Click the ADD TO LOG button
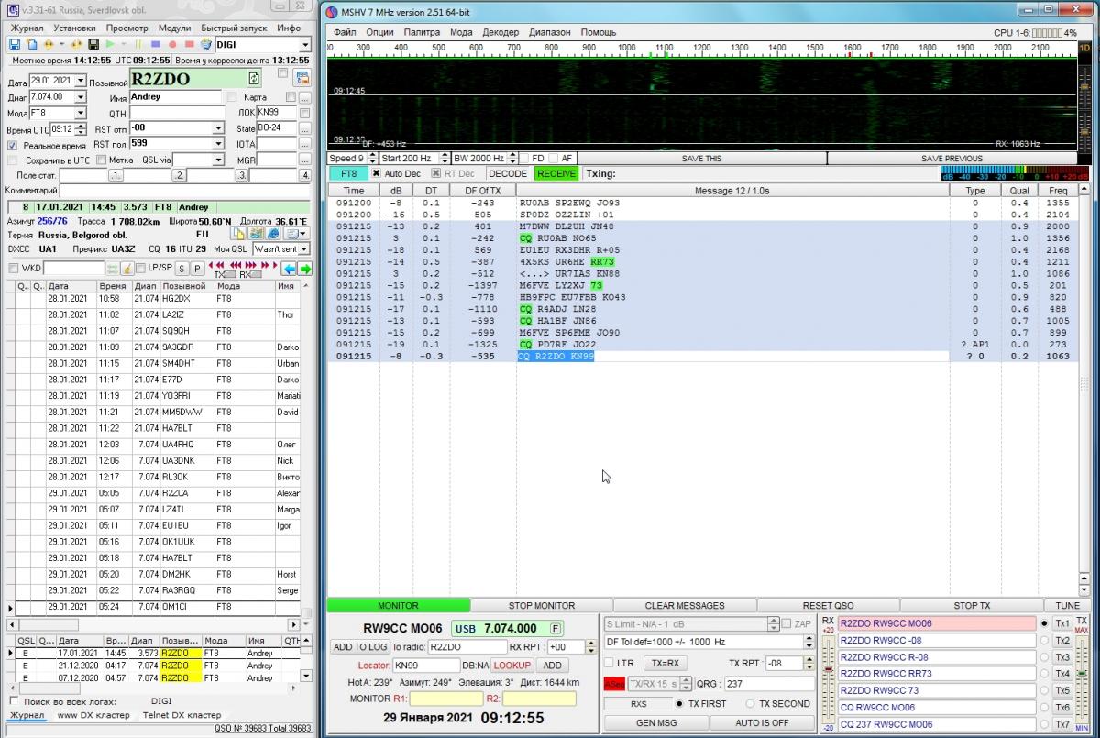This screenshot has width=1100, height=738. coord(359,647)
